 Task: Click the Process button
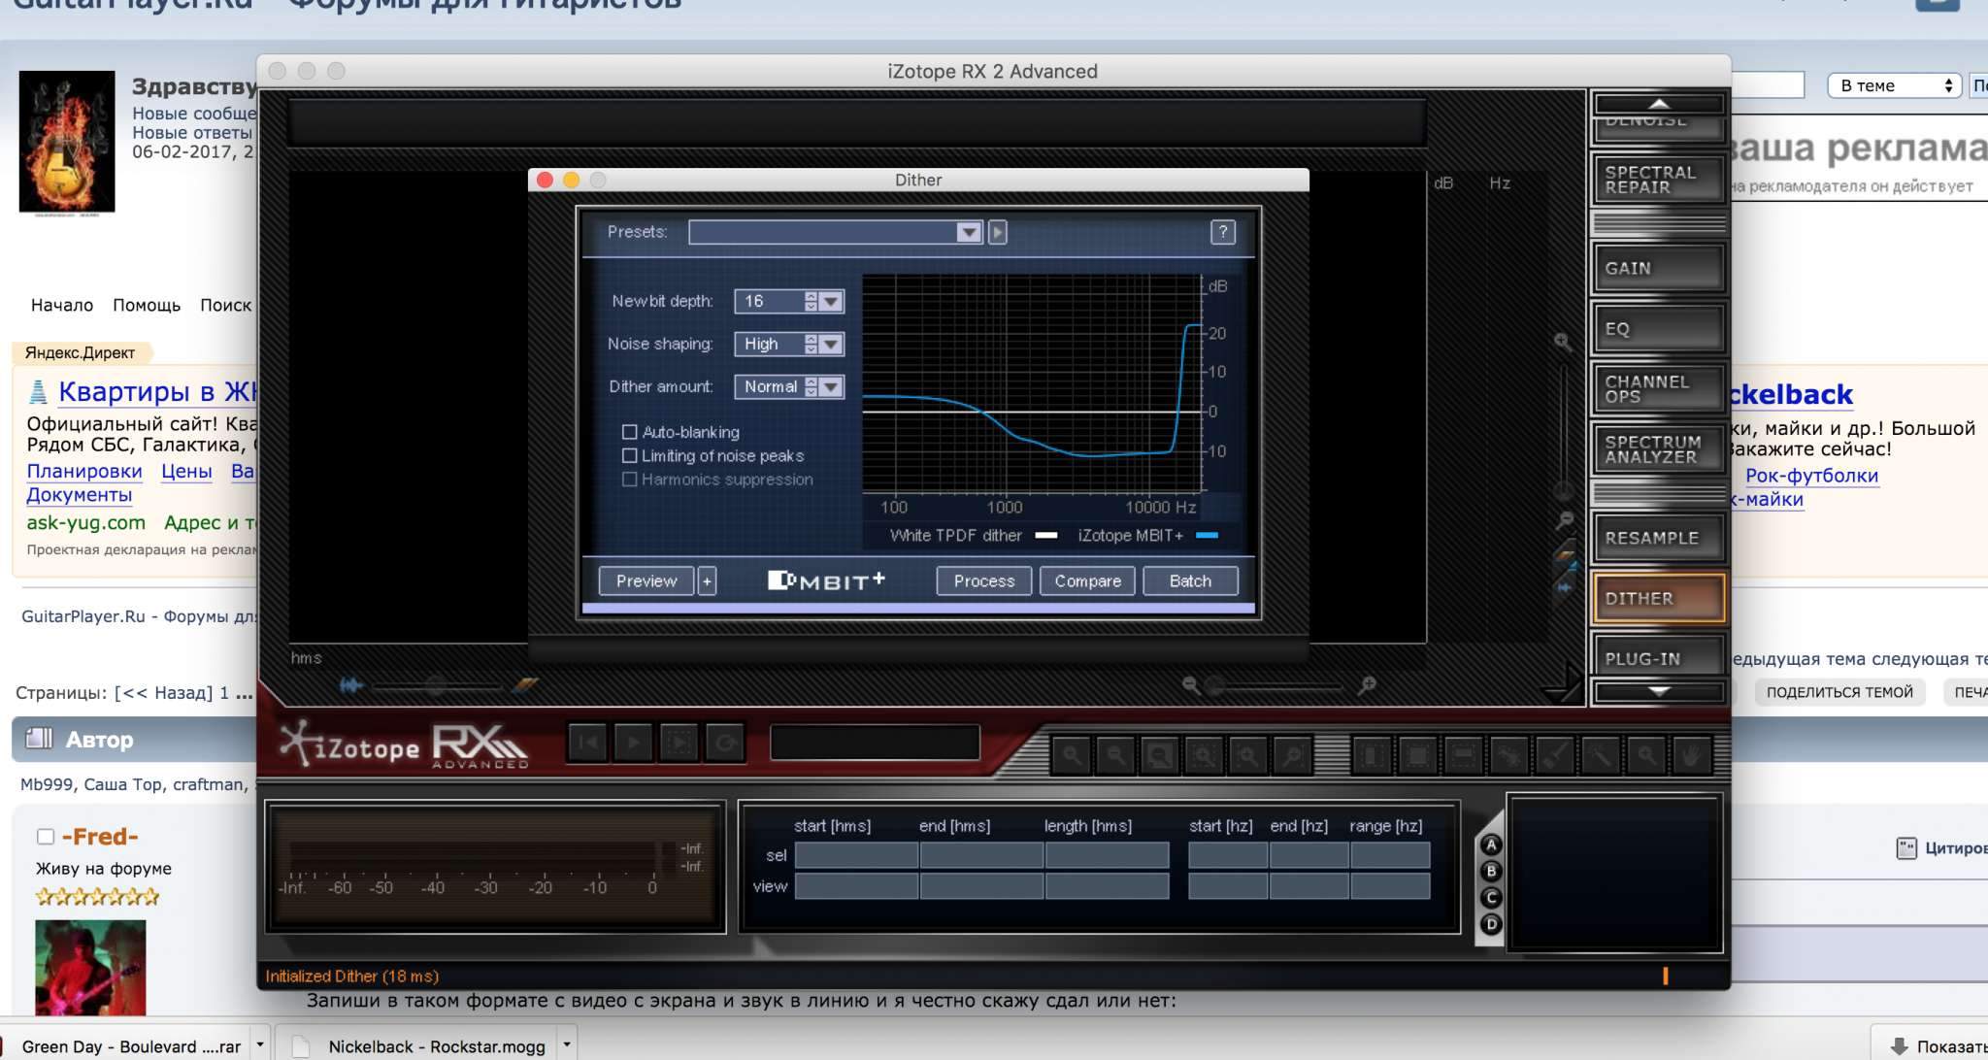983,580
